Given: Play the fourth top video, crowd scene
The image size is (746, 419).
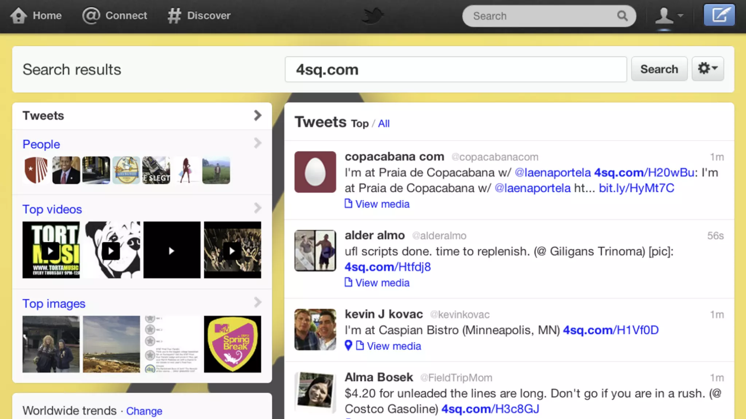Looking at the screenshot, I should [x=232, y=250].
